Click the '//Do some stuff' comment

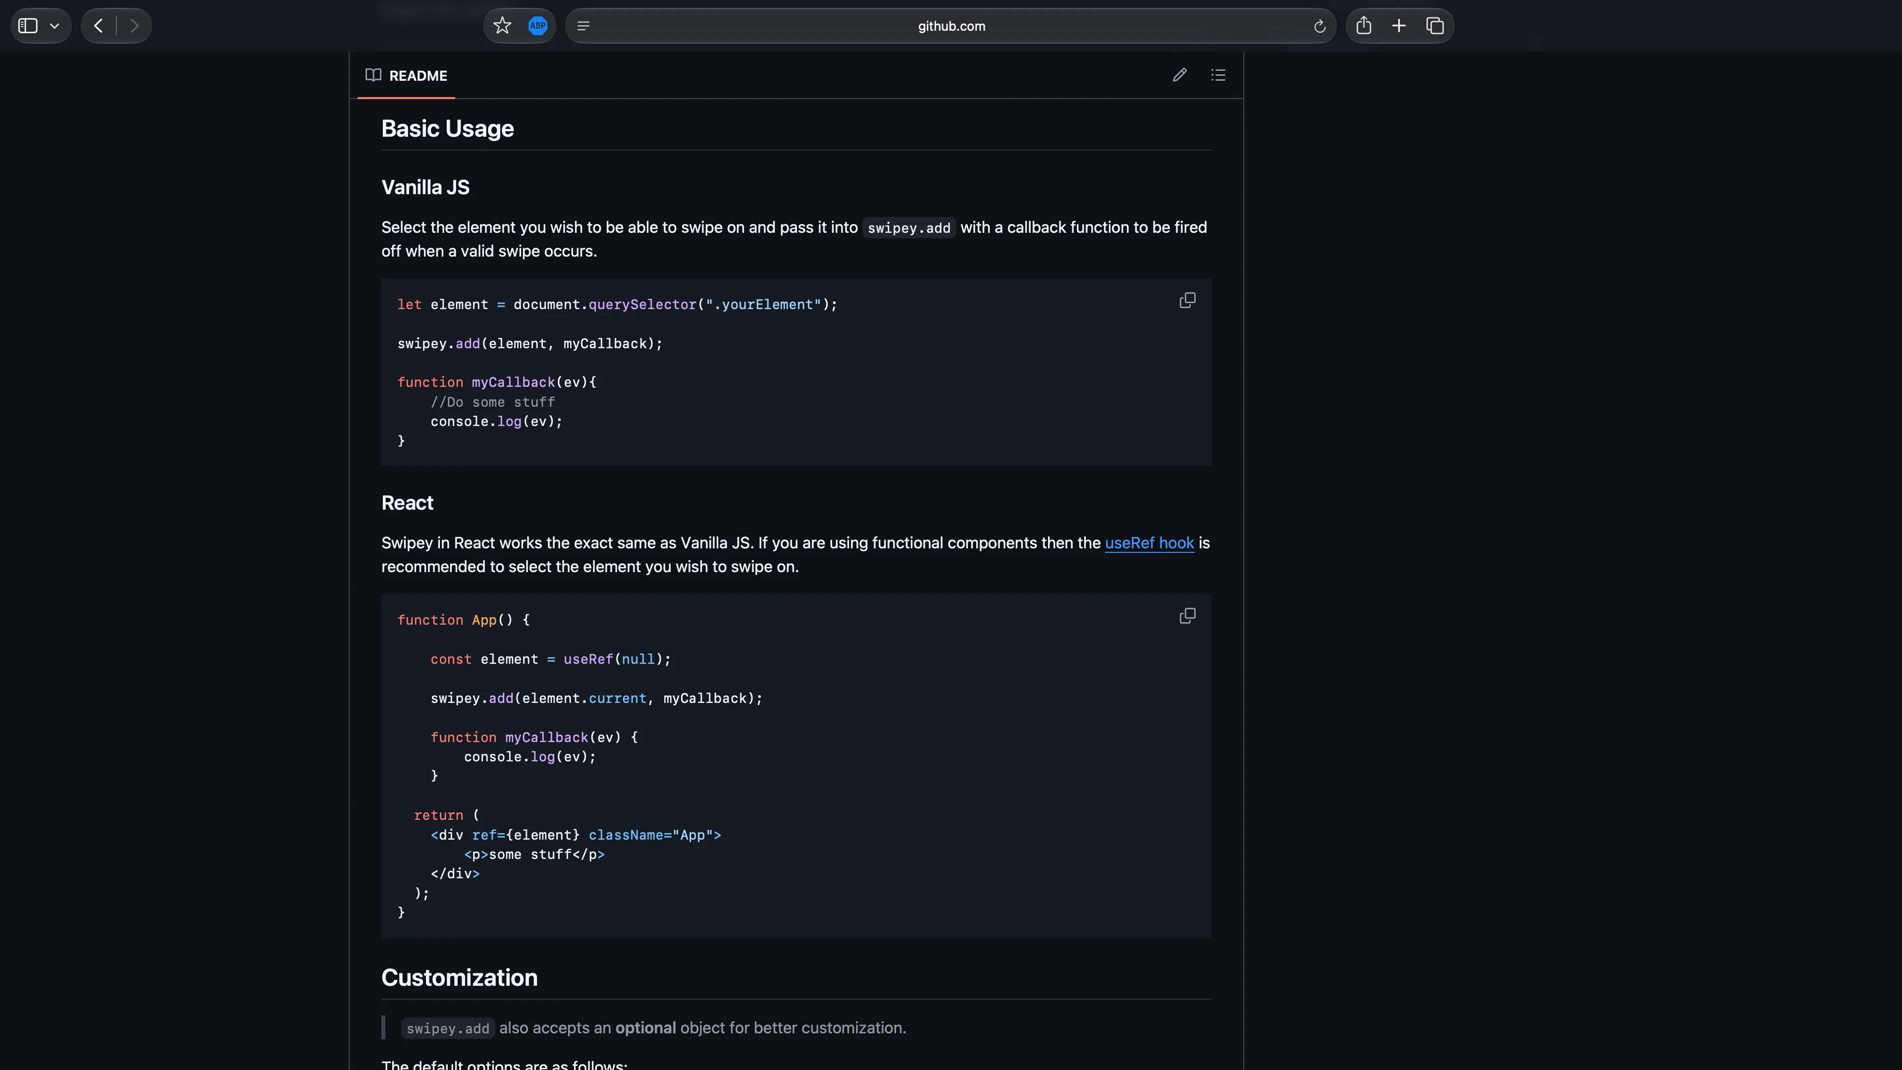[492, 402]
